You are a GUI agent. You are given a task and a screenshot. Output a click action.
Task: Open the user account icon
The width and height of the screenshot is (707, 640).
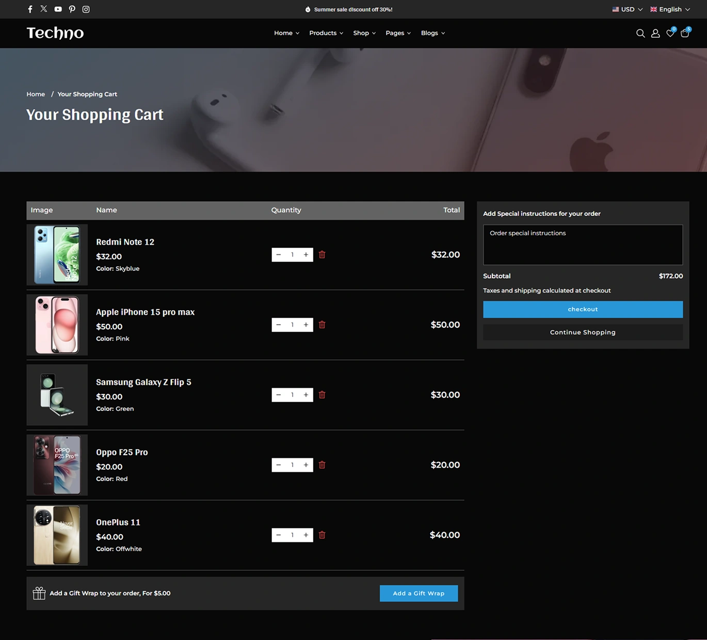655,33
